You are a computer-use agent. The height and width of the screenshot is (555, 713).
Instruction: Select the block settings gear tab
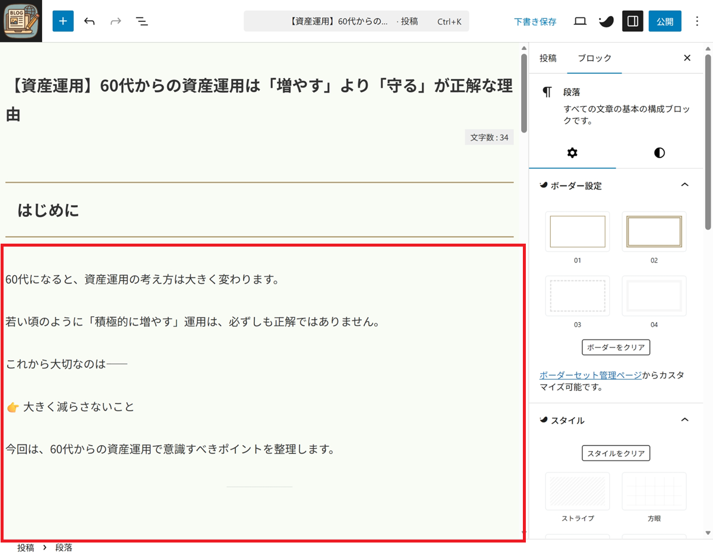click(x=572, y=153)
